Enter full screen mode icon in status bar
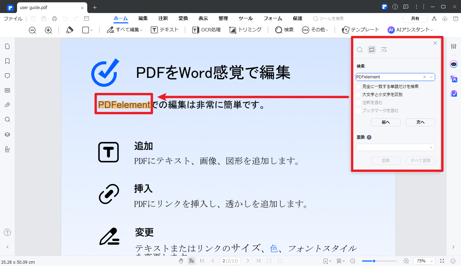 coord(442,261)
